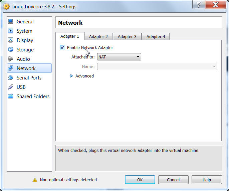Click the Storage disk icon
229x191 pixels.
[x=11, y=50]
